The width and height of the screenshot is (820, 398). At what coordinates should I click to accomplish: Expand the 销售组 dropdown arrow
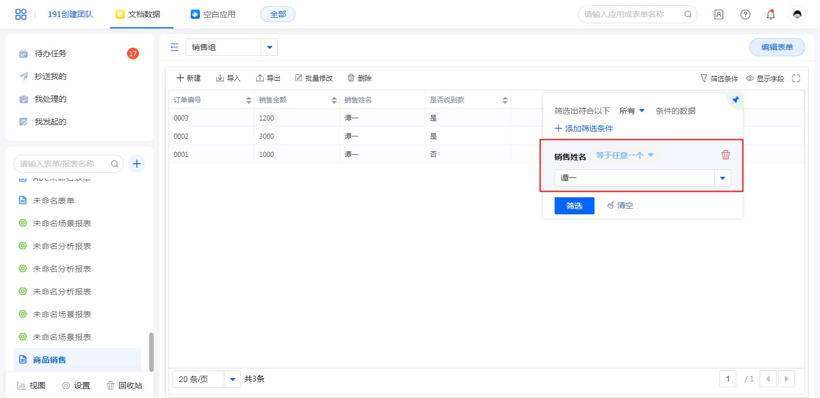[x=269, y=47]
